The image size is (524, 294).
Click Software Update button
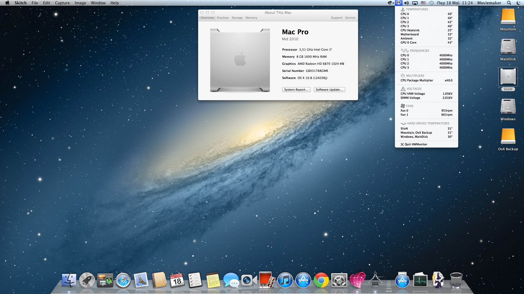click(x=329, y=90)
